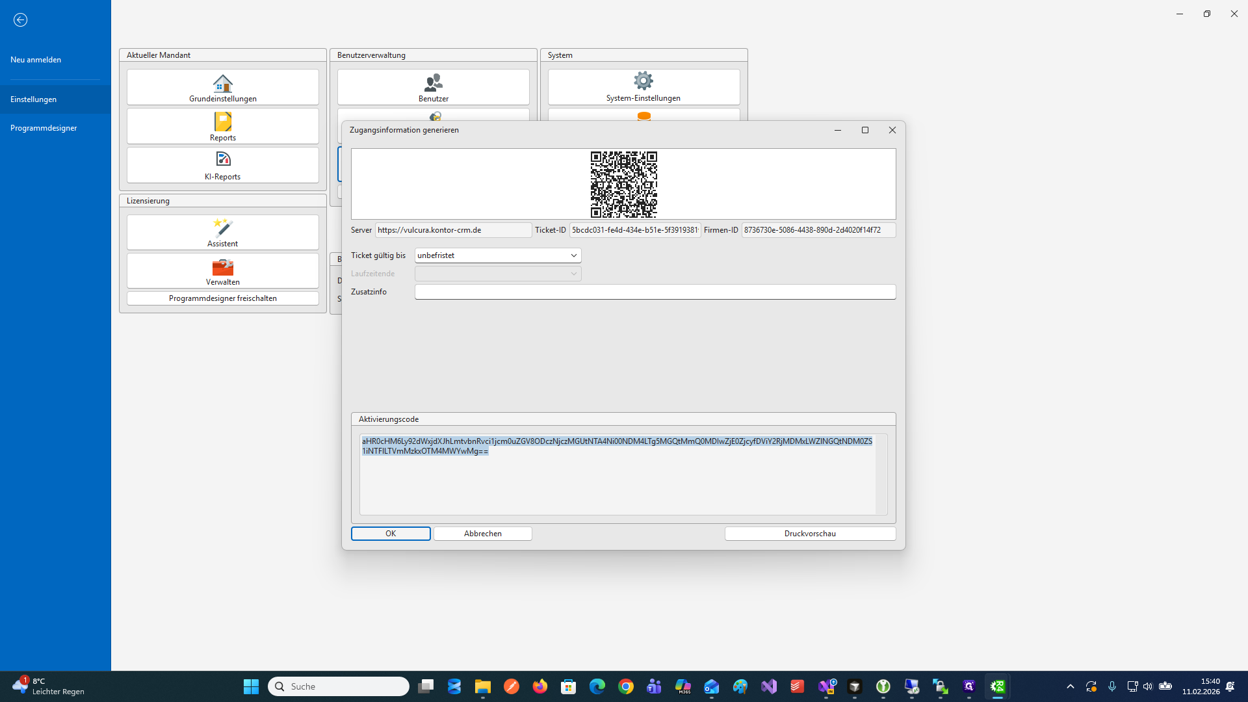The height and width of the screenshot is (702, 1248).
Task: Open the Laufzeitende combo box
Action: (498, 274)
